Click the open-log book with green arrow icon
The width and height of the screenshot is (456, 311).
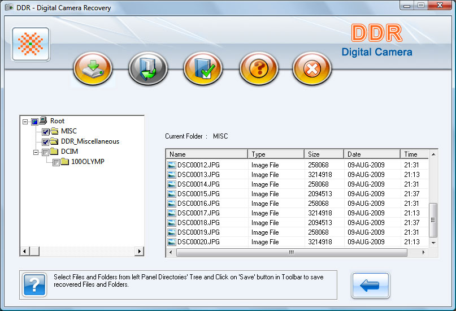coord(148,68)
